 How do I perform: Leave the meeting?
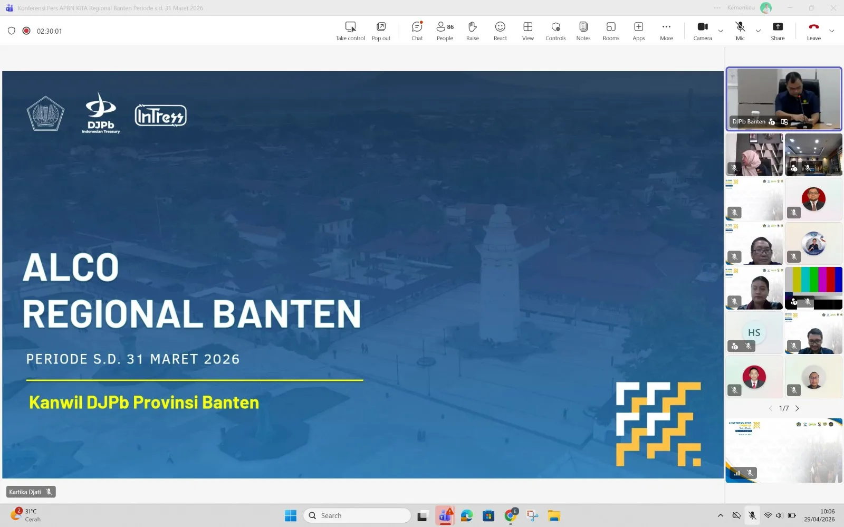(813, 31)
